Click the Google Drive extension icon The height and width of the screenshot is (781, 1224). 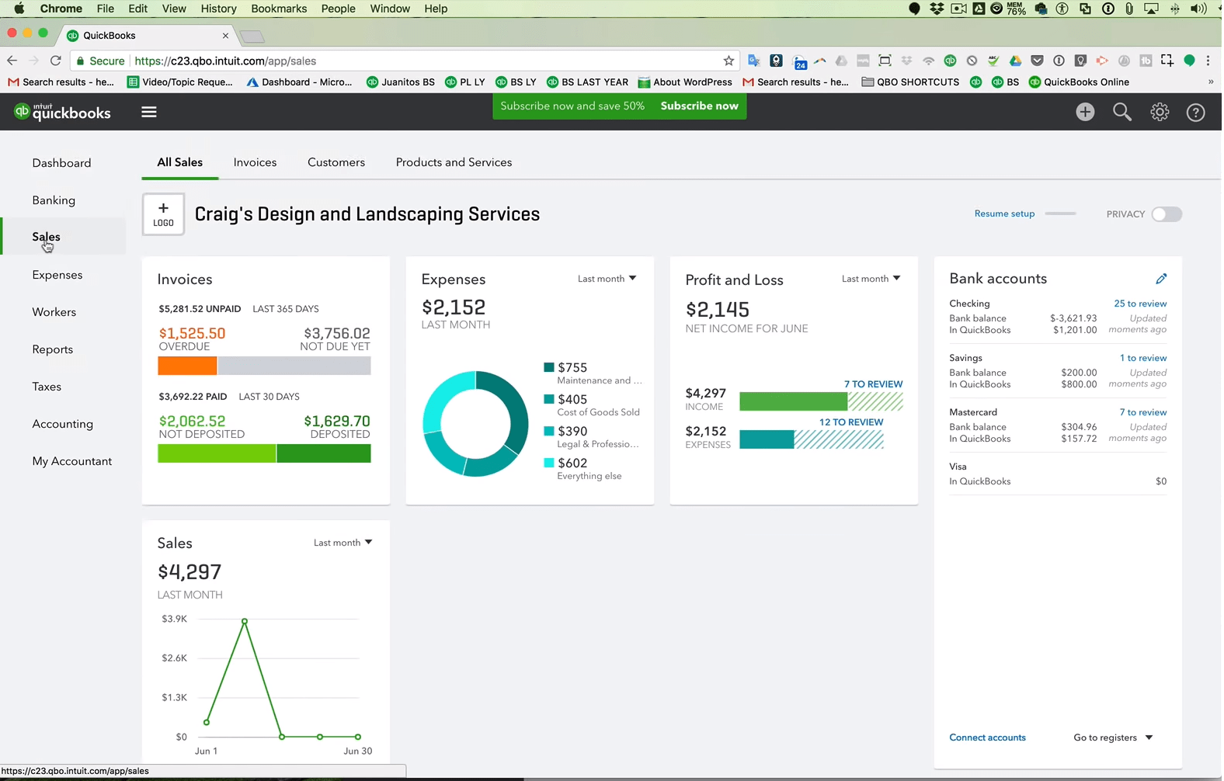tap(1015, 61)
